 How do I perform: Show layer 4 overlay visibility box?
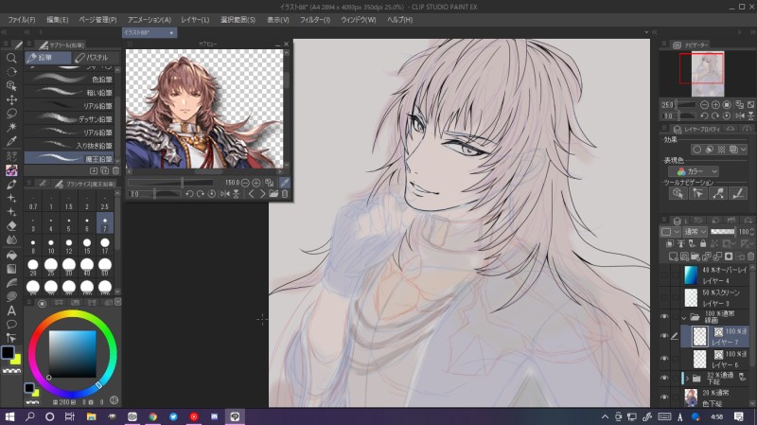pyautogui.click(x=664, y=274)
